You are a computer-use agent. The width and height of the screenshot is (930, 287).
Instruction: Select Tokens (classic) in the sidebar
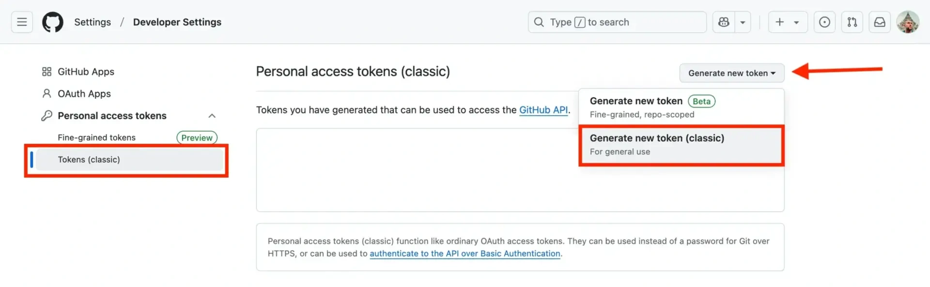pos(89,160)
